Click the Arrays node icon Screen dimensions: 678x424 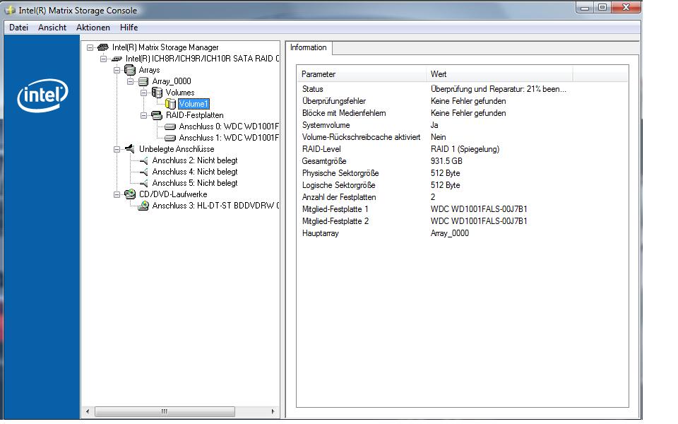point(130,70)
